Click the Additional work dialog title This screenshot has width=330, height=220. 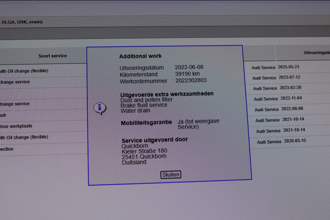pyautogui.click(x=140, y=56)
